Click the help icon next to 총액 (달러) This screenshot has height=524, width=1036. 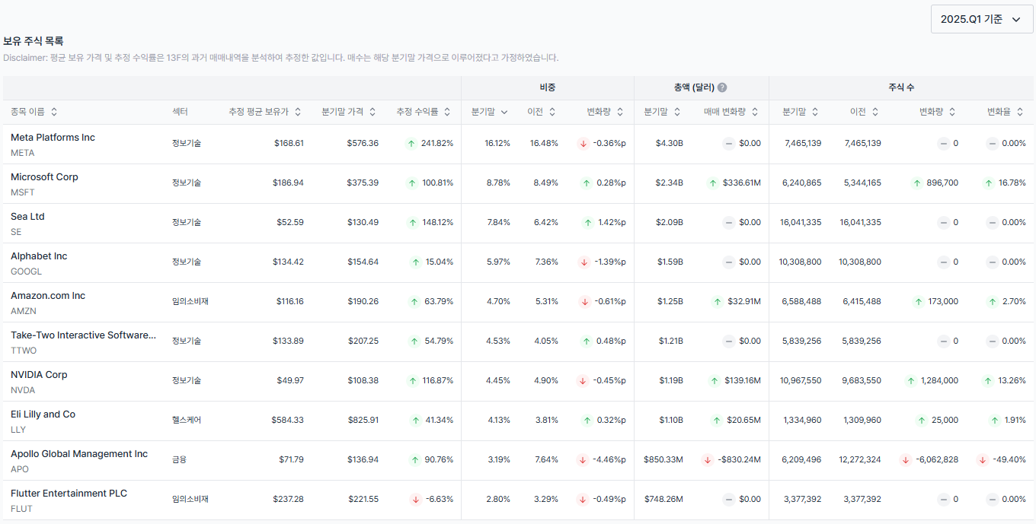722,87
